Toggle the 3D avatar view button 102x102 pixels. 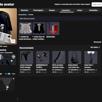coord(13,41)
